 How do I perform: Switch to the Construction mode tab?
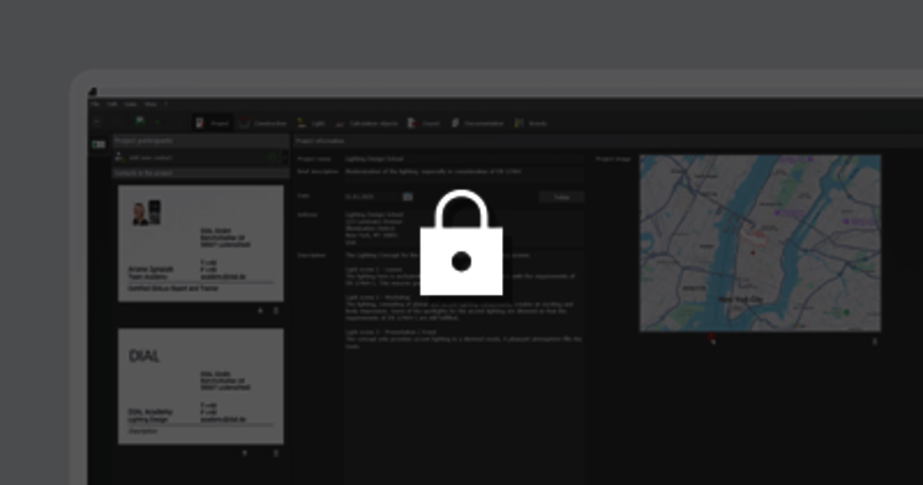coord(263,123)
